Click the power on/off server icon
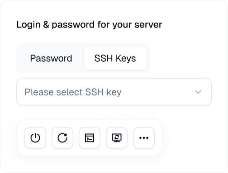Viewport: 228px width, 173px height. [35, 138]
